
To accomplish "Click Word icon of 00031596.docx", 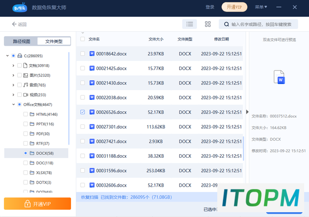I will [92, 170].
